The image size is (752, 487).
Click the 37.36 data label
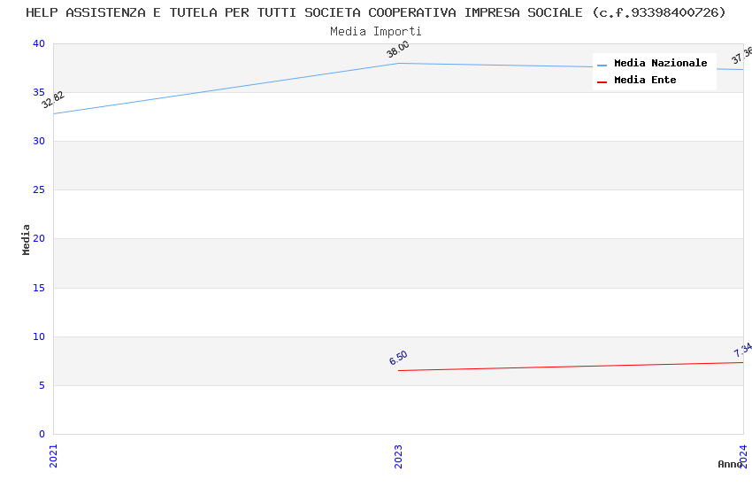pos(741,56)
